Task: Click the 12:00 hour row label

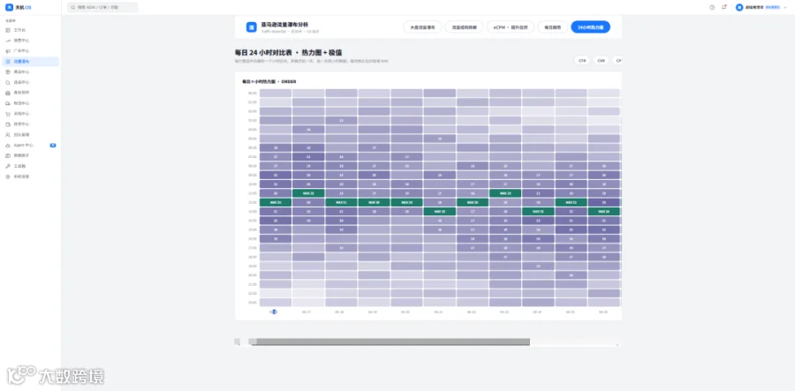Action: [252, 202]
